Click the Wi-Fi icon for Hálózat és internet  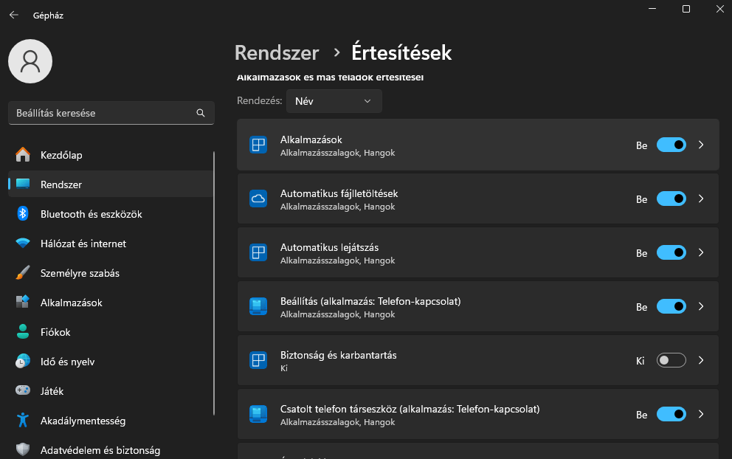coord(22,244)
